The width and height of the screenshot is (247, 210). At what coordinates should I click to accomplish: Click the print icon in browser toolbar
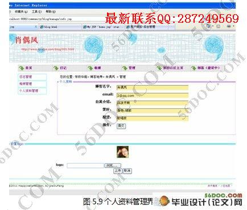229,26
